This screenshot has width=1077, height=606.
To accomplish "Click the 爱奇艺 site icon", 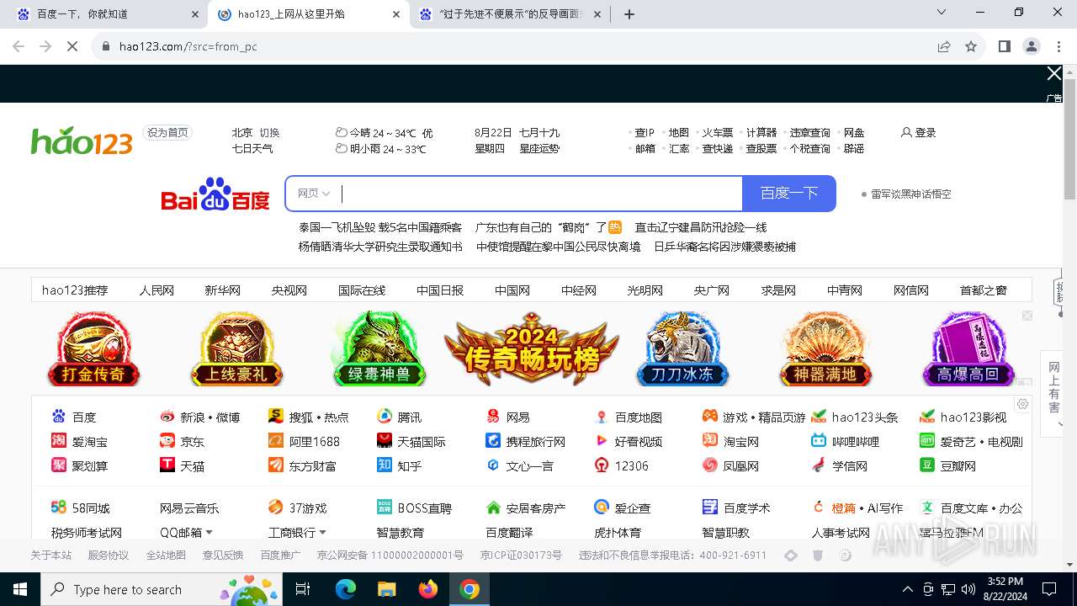I will pyautogui.click(x=926, y=441).
